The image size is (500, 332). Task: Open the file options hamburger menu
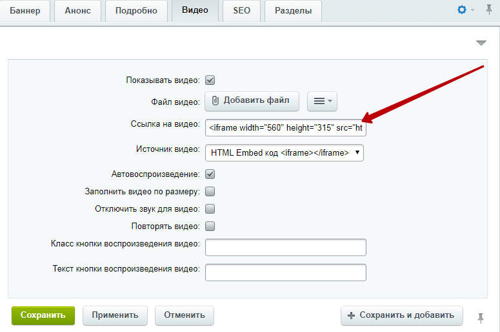pos(322,101)
